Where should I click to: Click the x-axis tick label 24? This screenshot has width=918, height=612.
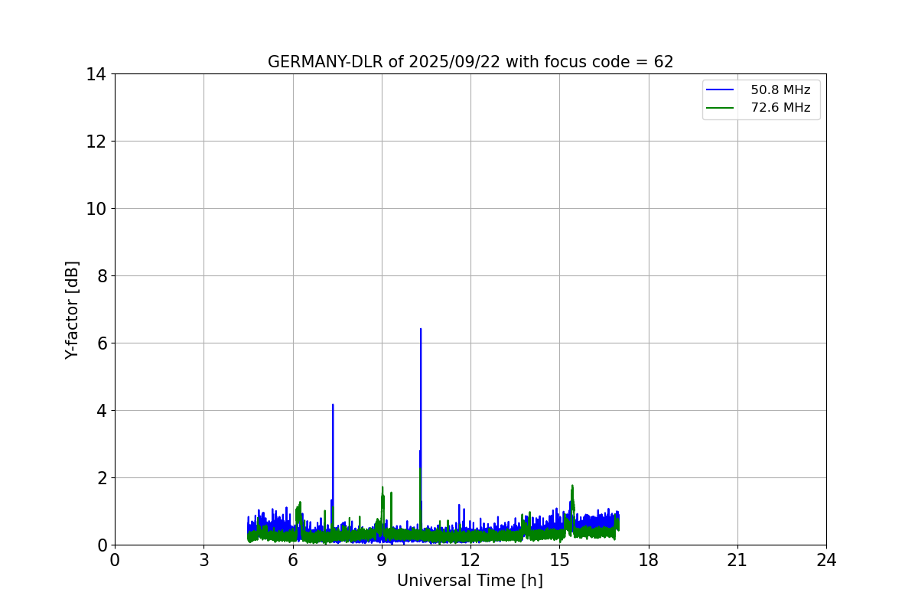tap(826, 560)
